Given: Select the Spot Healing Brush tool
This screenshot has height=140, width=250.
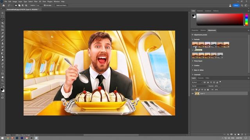Looking at the screenshot, I should point(2,37).
